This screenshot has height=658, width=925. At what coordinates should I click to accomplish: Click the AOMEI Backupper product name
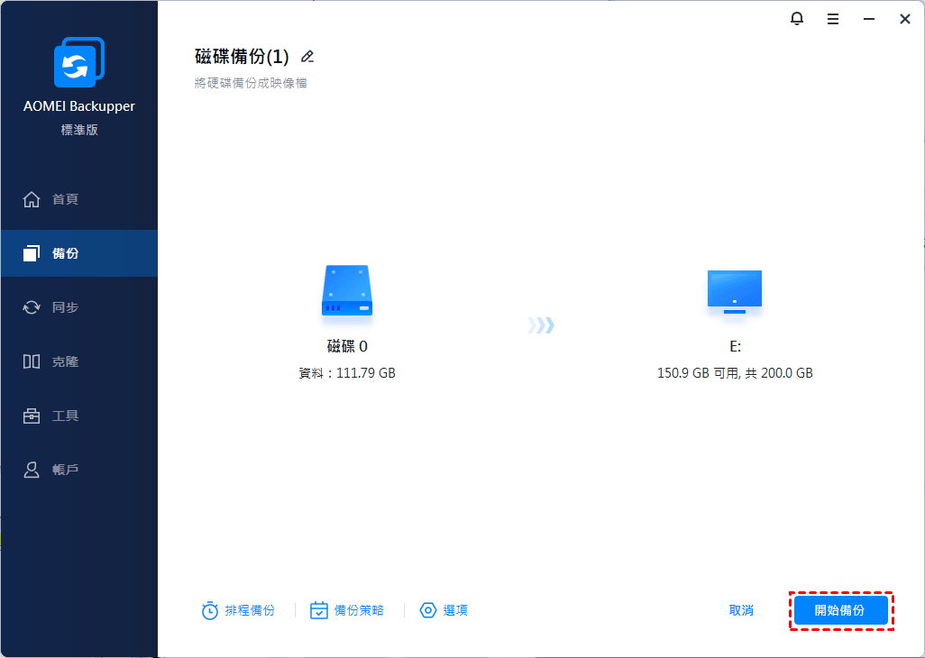point(79,106)
